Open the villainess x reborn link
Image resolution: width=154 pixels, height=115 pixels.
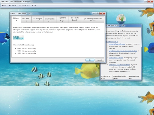(116, 58)
